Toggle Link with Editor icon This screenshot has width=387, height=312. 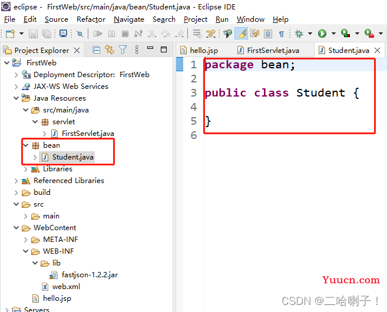click(x=110, y=50)
